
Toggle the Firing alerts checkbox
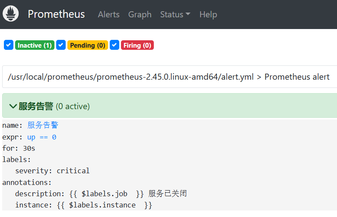coord(114,45)
